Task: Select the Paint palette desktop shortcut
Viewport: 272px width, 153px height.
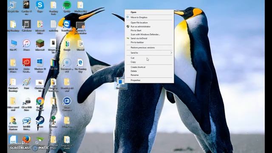Action: 26,82
